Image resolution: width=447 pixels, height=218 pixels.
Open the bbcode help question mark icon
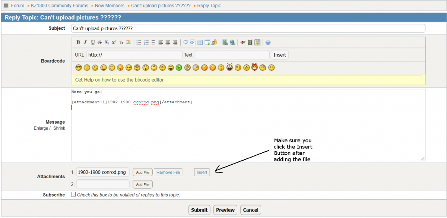click(x=268, y=42)
